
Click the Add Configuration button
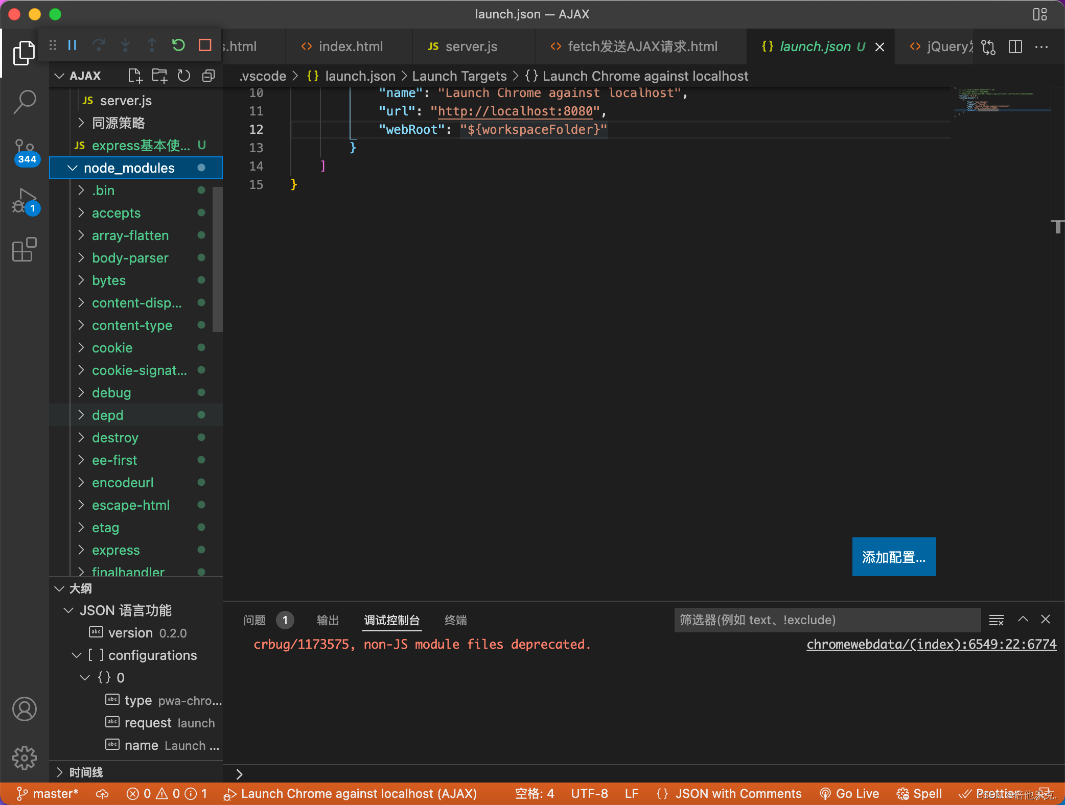(893, 557)
